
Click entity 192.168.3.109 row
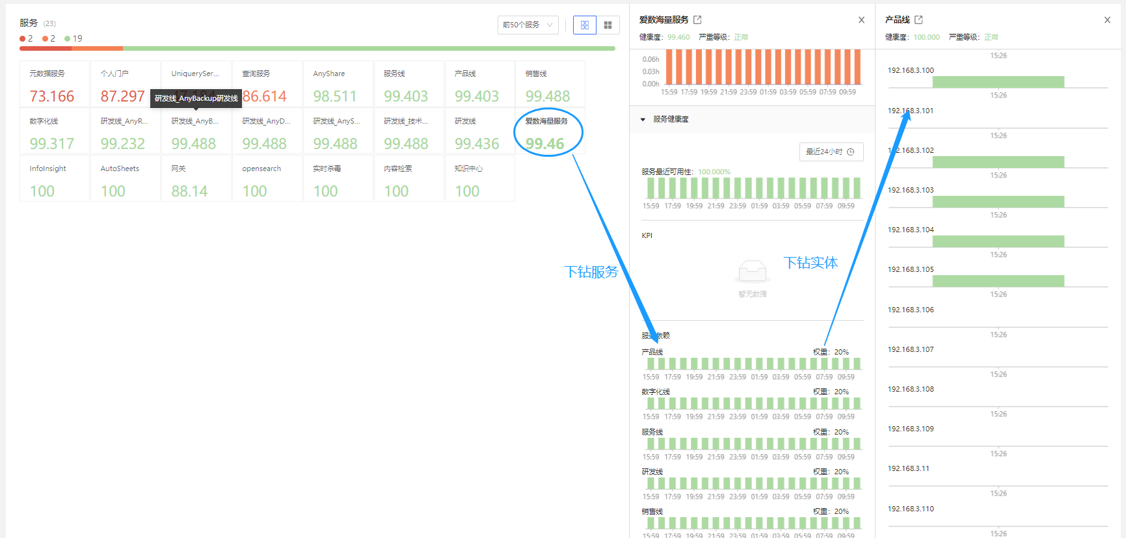pos(911,429)
